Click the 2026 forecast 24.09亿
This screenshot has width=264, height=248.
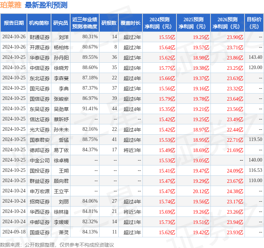click(x=235, y=171)
